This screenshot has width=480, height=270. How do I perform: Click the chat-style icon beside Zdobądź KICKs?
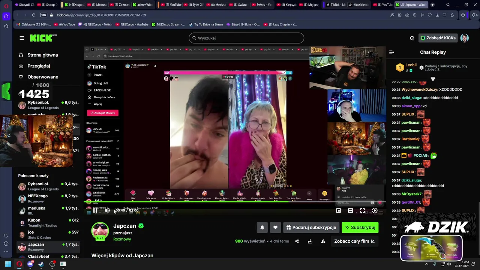click(x=412, y=38)
